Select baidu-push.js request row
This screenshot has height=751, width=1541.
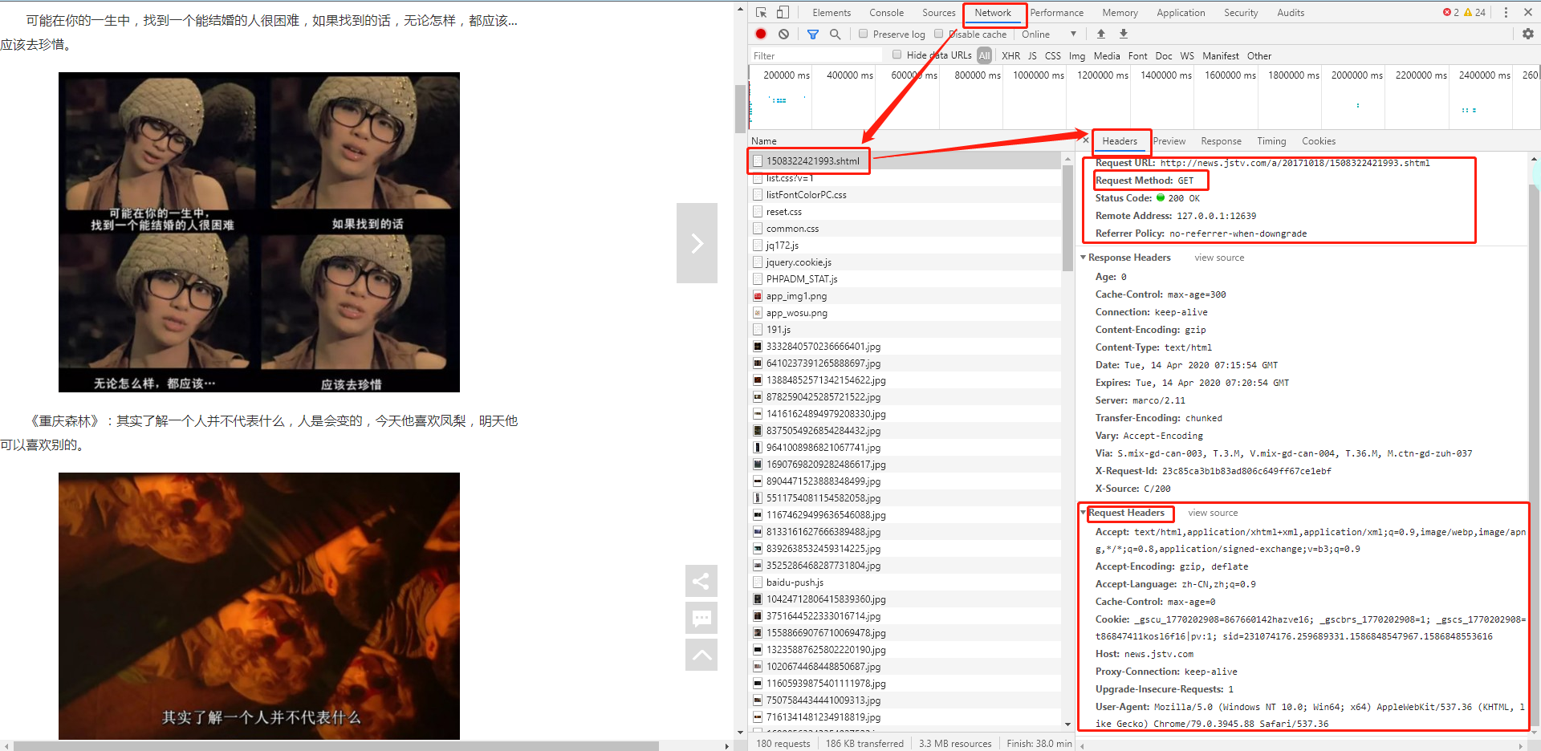905,583
